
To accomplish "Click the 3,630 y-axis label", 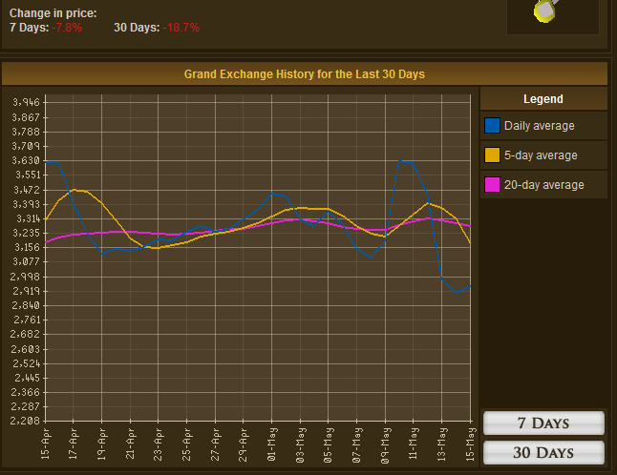I will pos(26,160).
